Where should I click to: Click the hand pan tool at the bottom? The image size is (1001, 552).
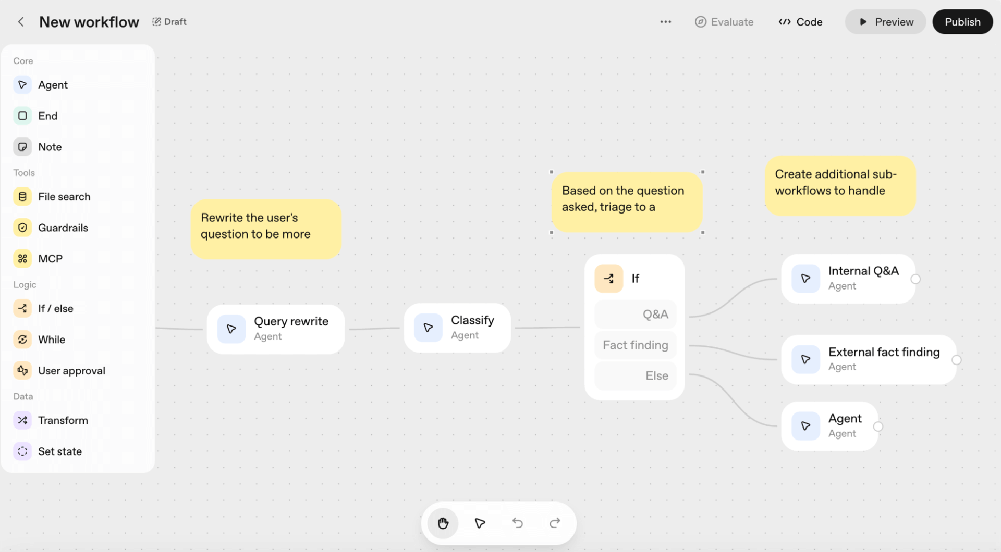pyautogui.click(x=443, y=523)
